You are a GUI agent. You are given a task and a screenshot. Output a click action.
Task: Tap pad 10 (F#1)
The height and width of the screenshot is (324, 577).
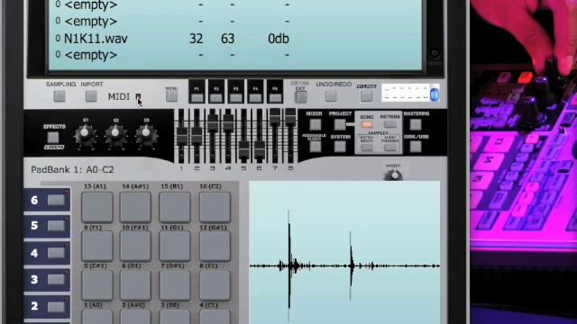coord(135,246)
